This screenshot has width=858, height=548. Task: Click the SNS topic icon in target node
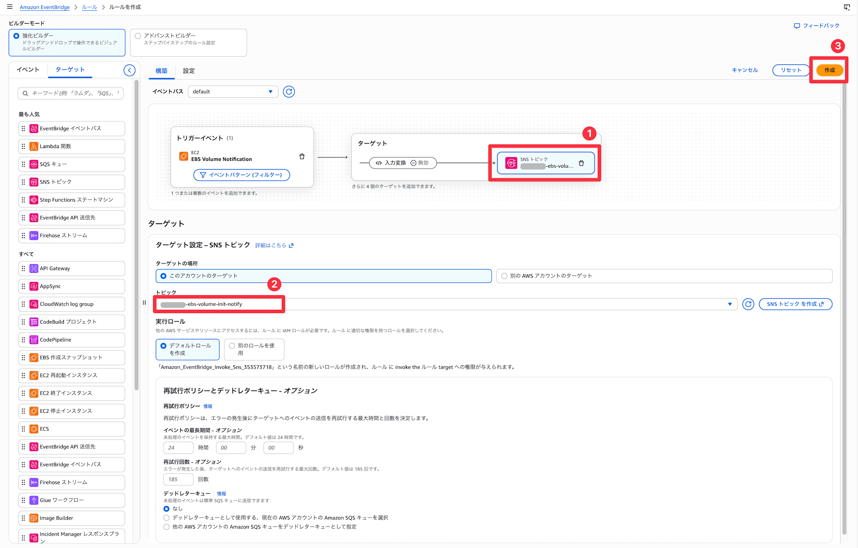tap(511, 163)
